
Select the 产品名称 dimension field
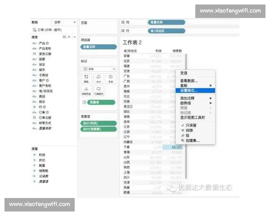[45, 49]
